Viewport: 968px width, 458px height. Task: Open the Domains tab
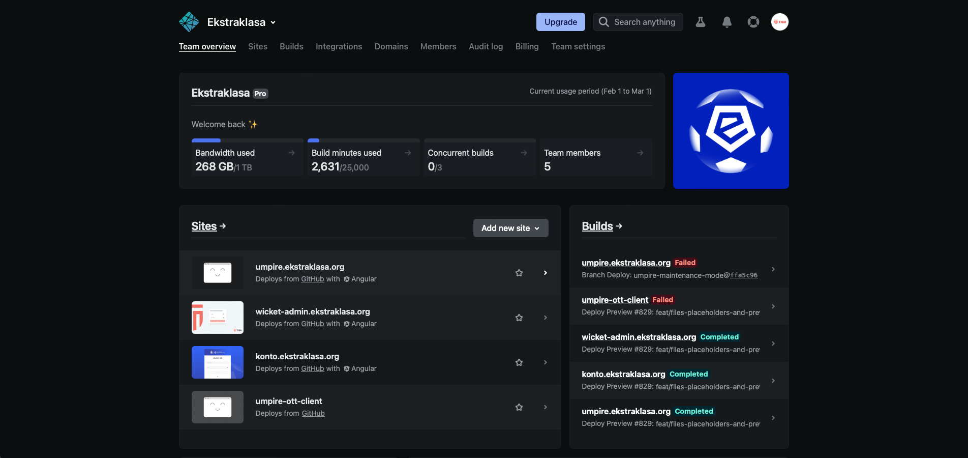[x=391, y=46]
